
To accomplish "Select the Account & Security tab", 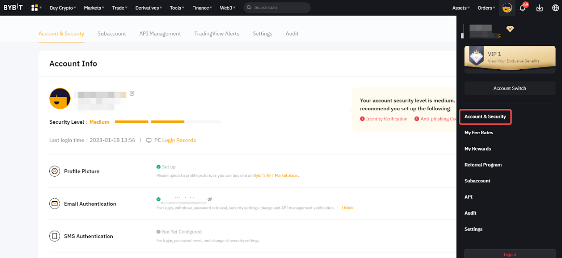I will (x=61, y=34).
